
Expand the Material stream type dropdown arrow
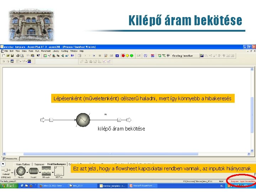pos(12,172)
